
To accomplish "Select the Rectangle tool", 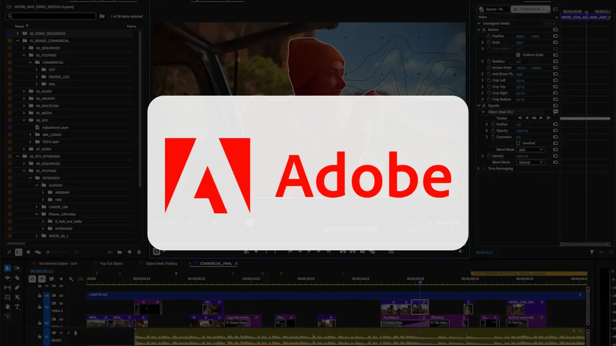I will click(x=7, y=297).
